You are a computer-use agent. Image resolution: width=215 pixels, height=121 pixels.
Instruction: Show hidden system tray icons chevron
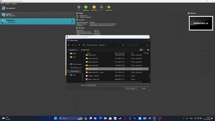(183, 118)
